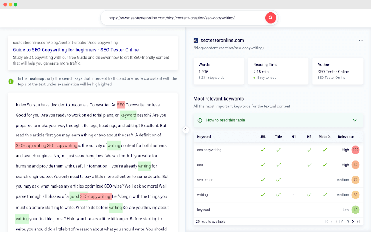
Task: Click the Words card showing 1,996
Action: [219, 71]
